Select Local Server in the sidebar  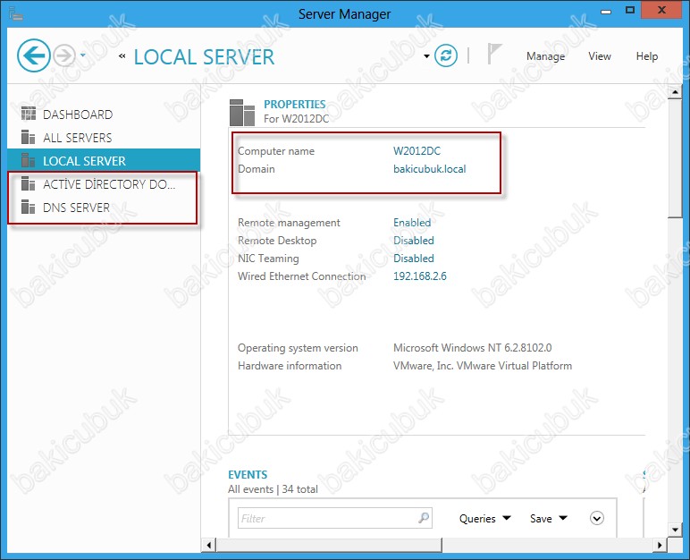click(104, 160)
